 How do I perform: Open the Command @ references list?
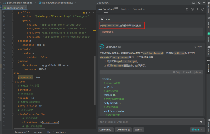[123, 129]
